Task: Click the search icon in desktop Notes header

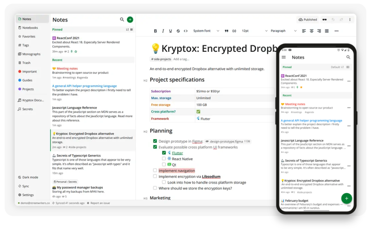Action: [x=122, y=19]
